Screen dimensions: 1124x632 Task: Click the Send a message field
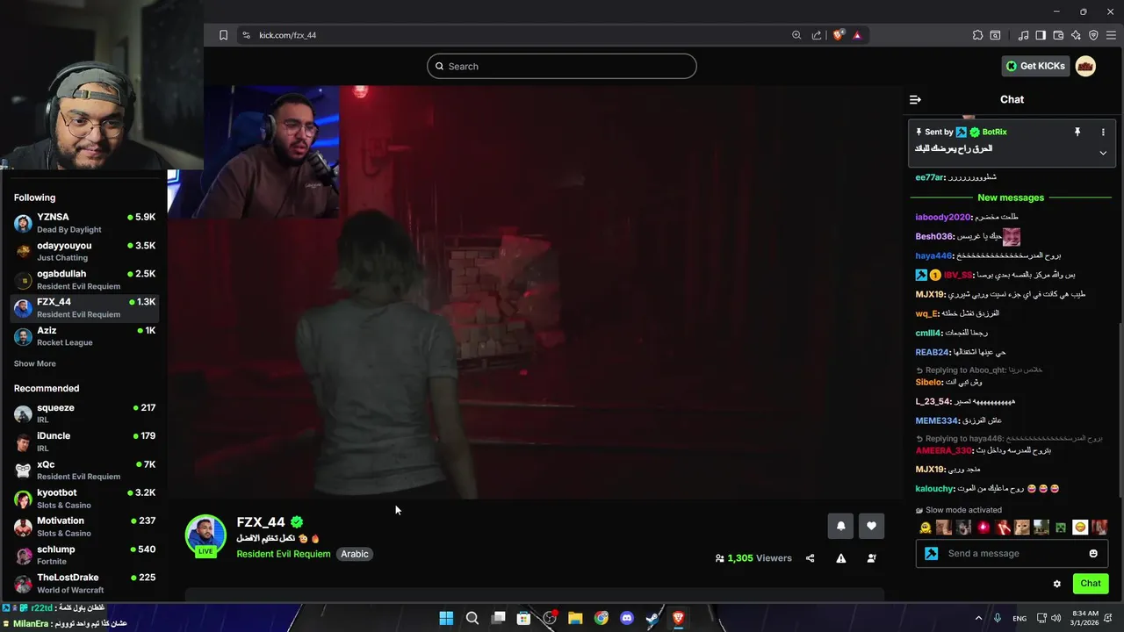pos(1012,554)
